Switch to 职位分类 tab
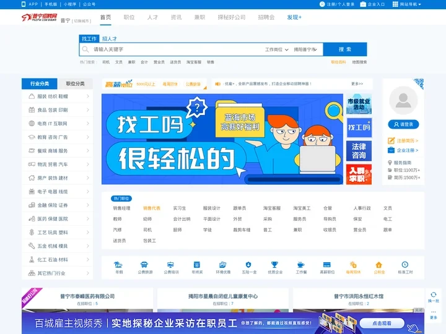Viewport: 446px width, 334px height. (75, 83)
